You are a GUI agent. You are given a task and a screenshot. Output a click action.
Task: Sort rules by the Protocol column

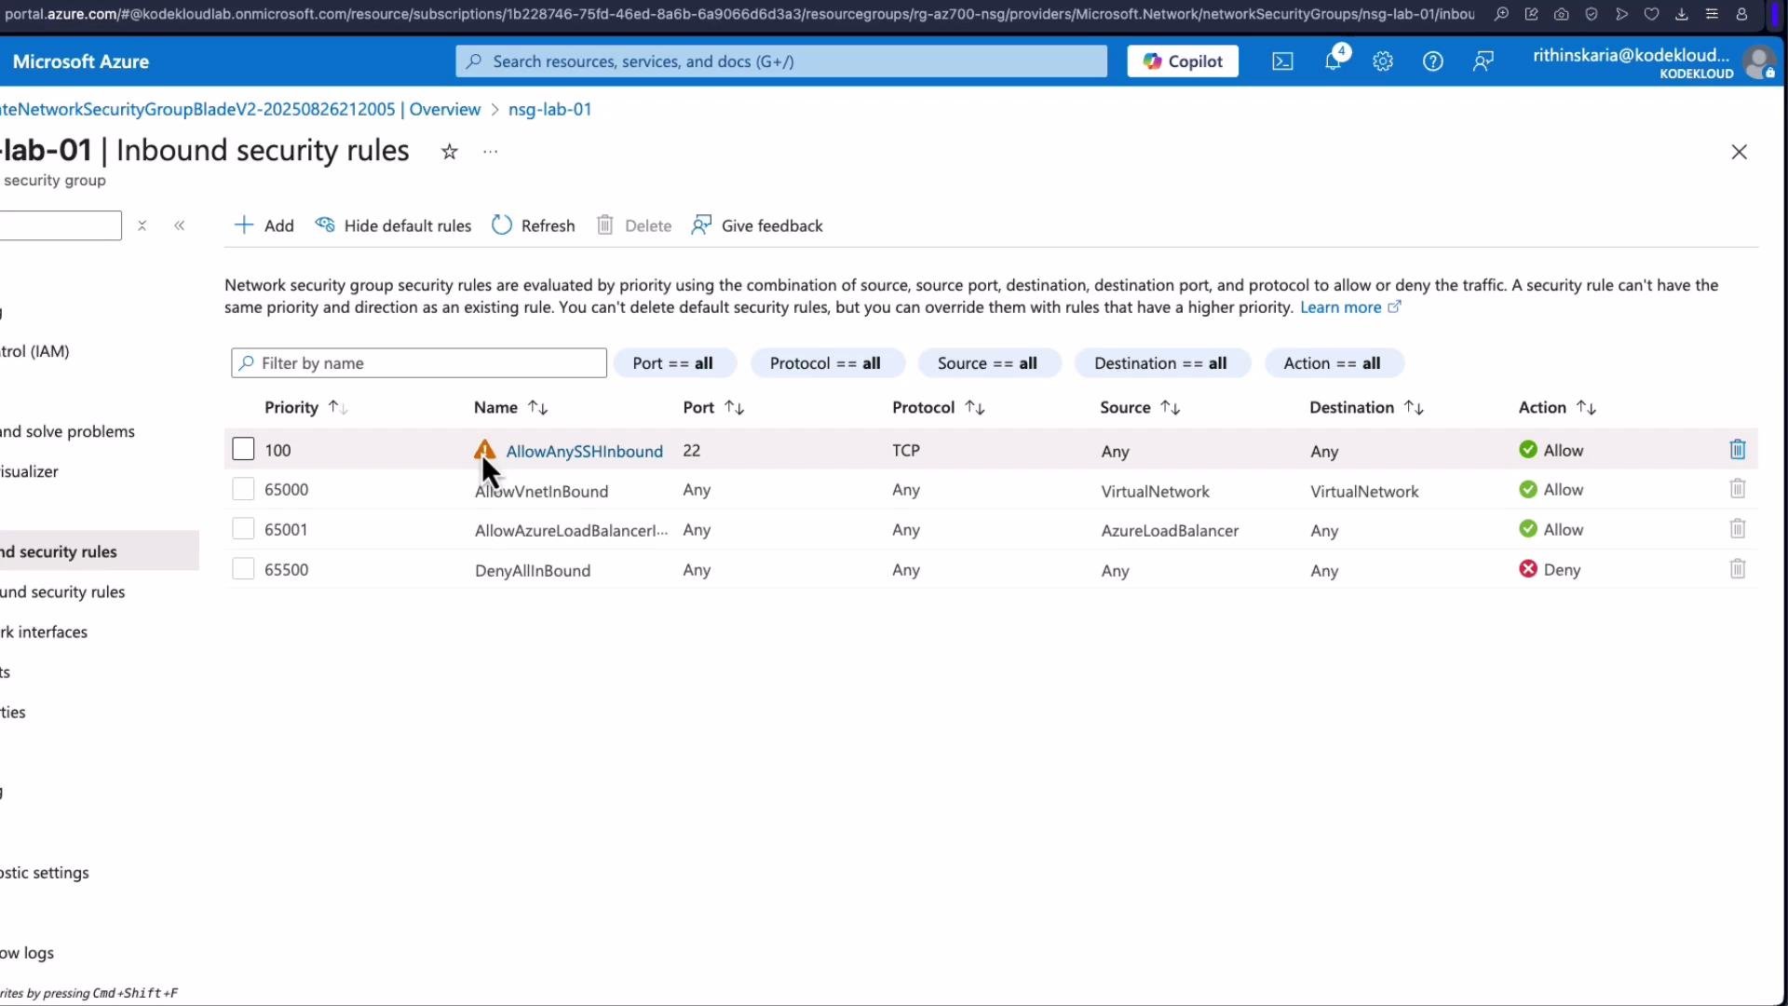click(x=938, y=408)
